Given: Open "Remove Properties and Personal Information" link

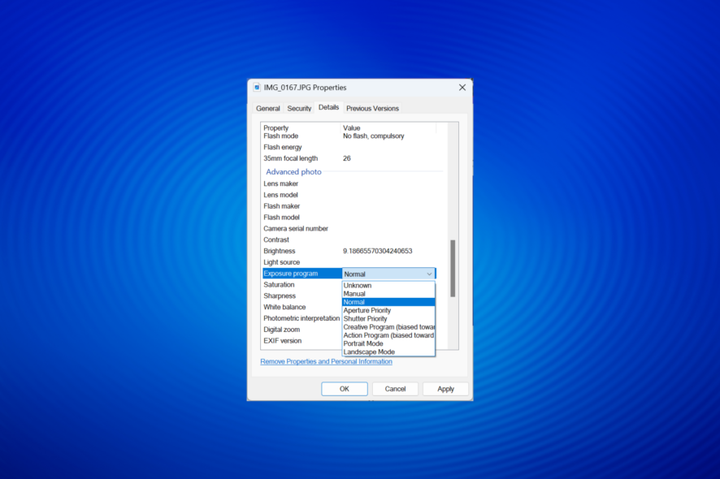Looking at the screenshot, I should click(x=326, y=360).
